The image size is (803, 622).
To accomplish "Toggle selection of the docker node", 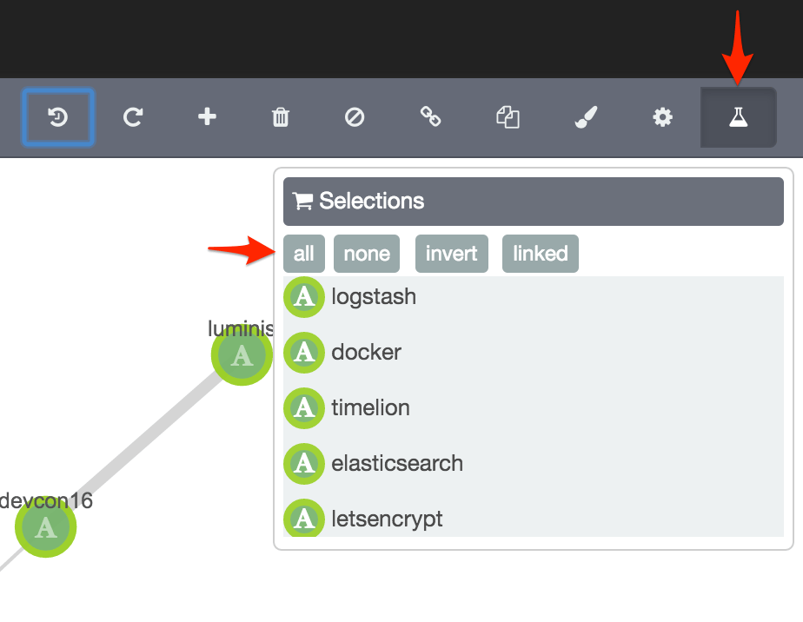I will pyautogui.click(x=366, y=353).
